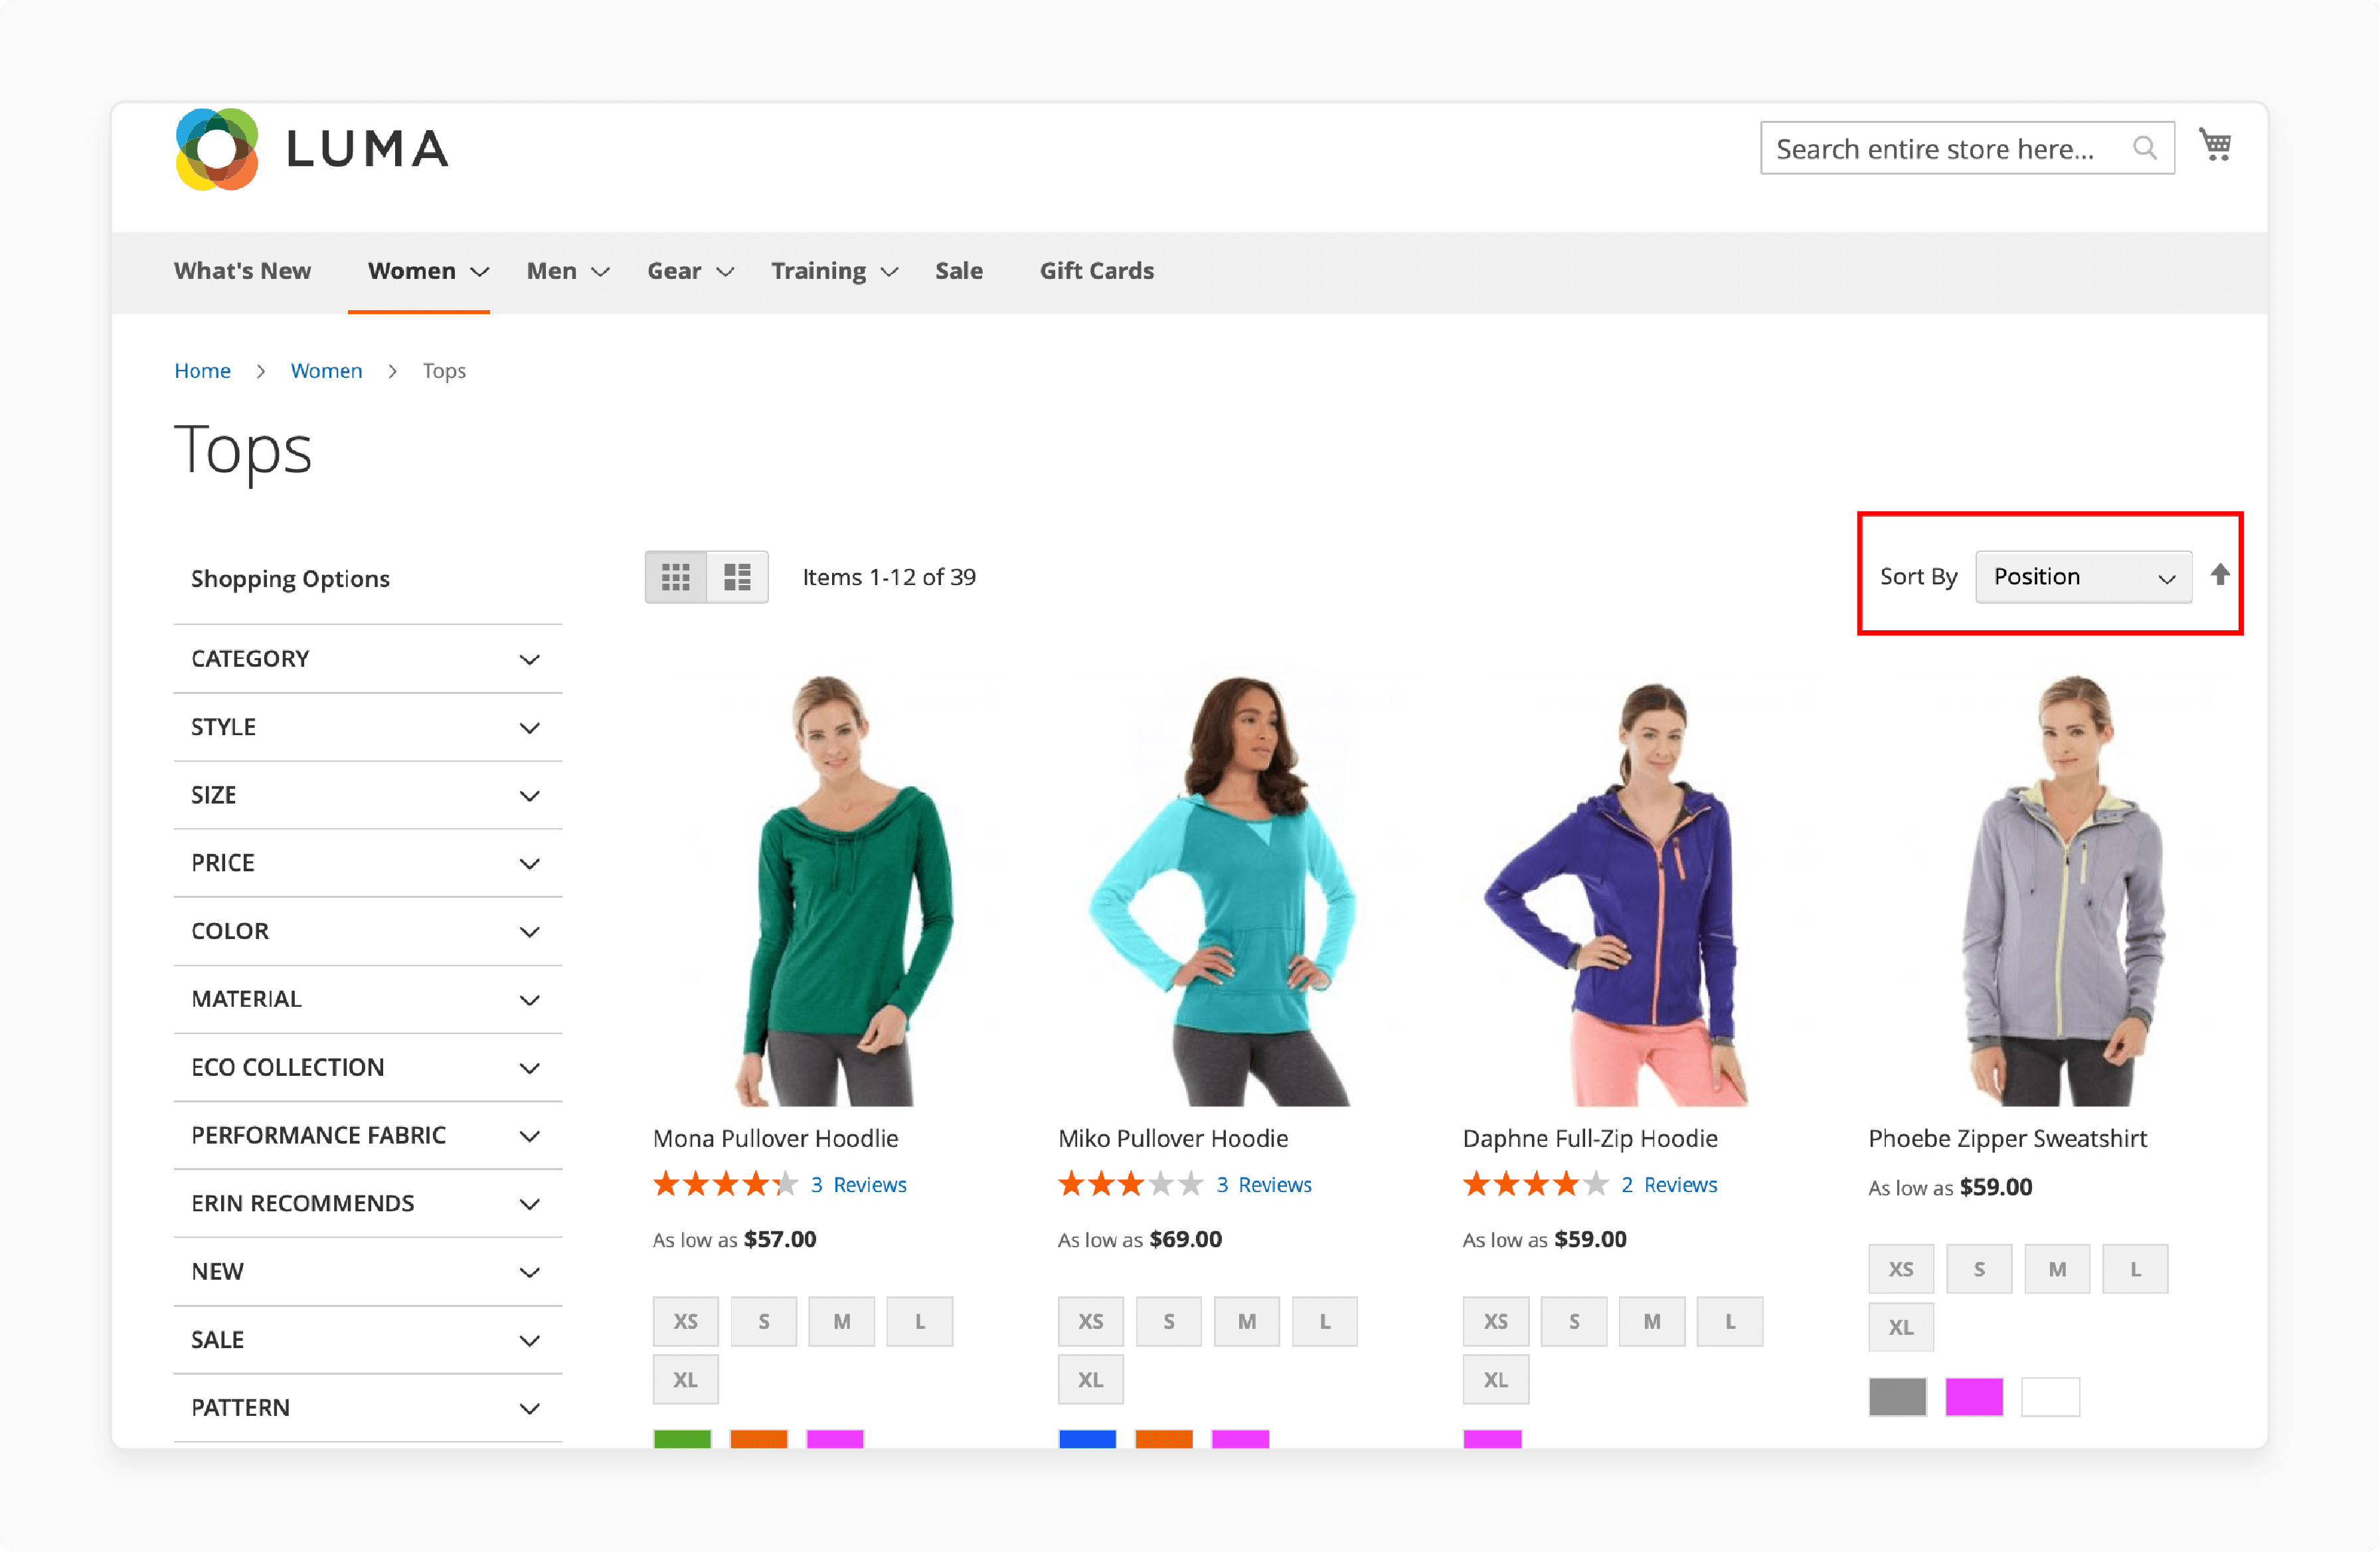Expand the STYLE filter

(x=368, y=727)
